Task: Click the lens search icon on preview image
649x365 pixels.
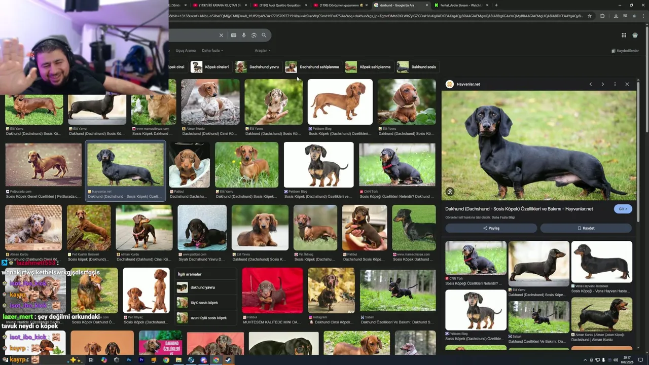Action: click(x=450, y=192)
